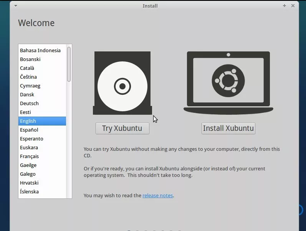This screenshot has height=231, width=306.
Task: Open the window menu arrow in title bar
Action: click(16, 6)
